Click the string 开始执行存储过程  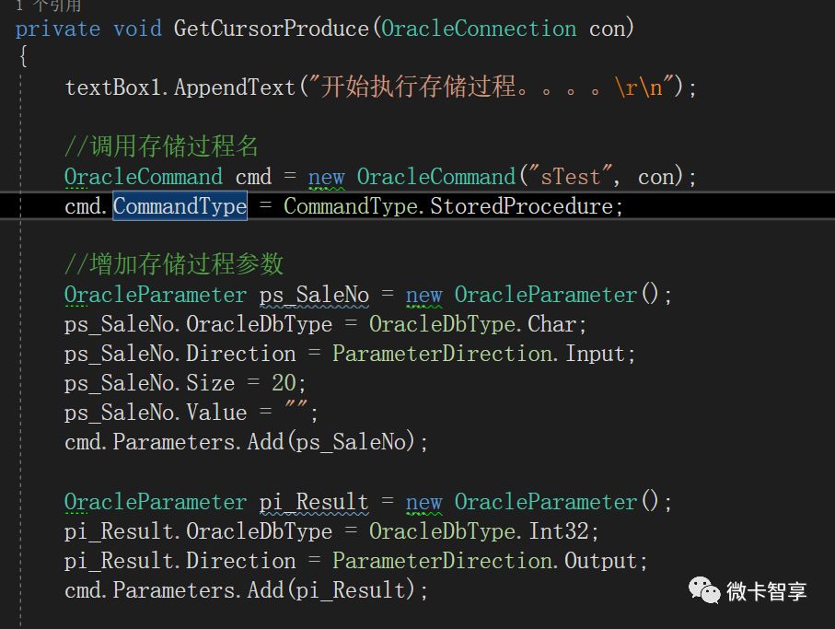tap(419, 87)
